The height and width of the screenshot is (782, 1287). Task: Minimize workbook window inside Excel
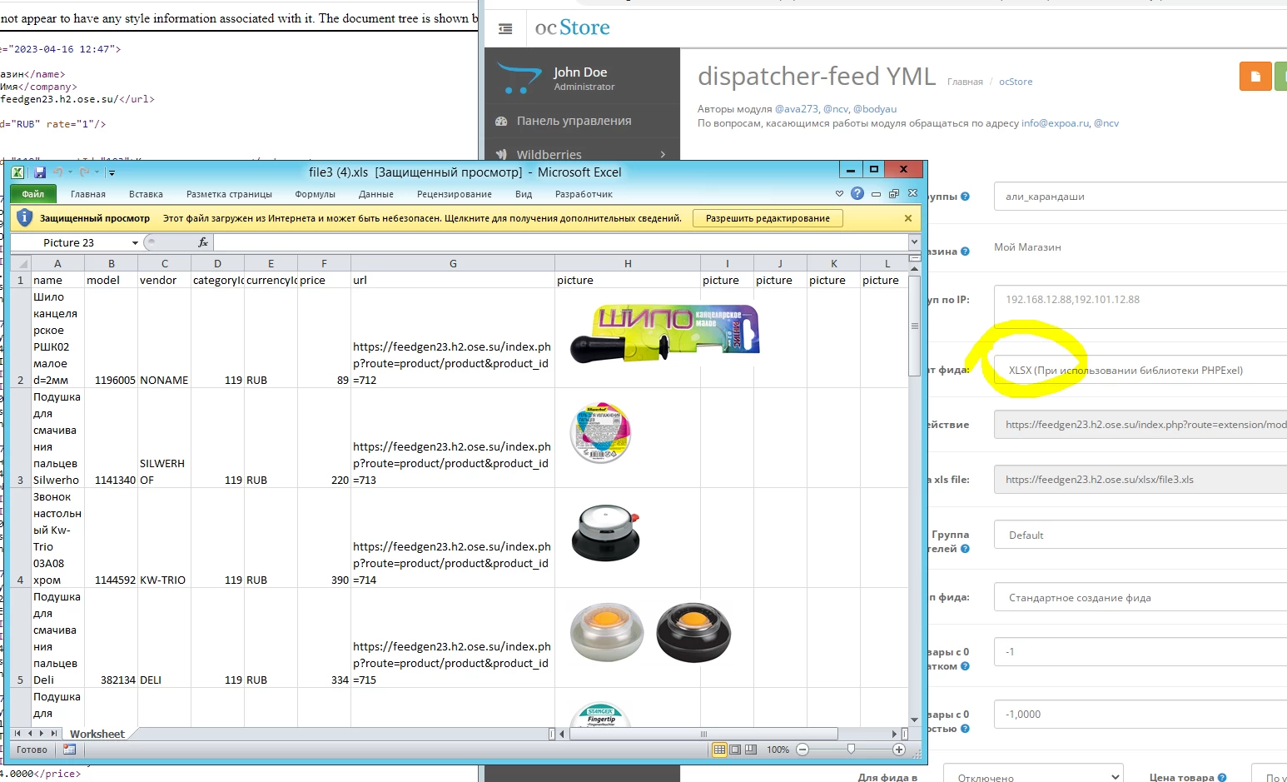point(876,193)
